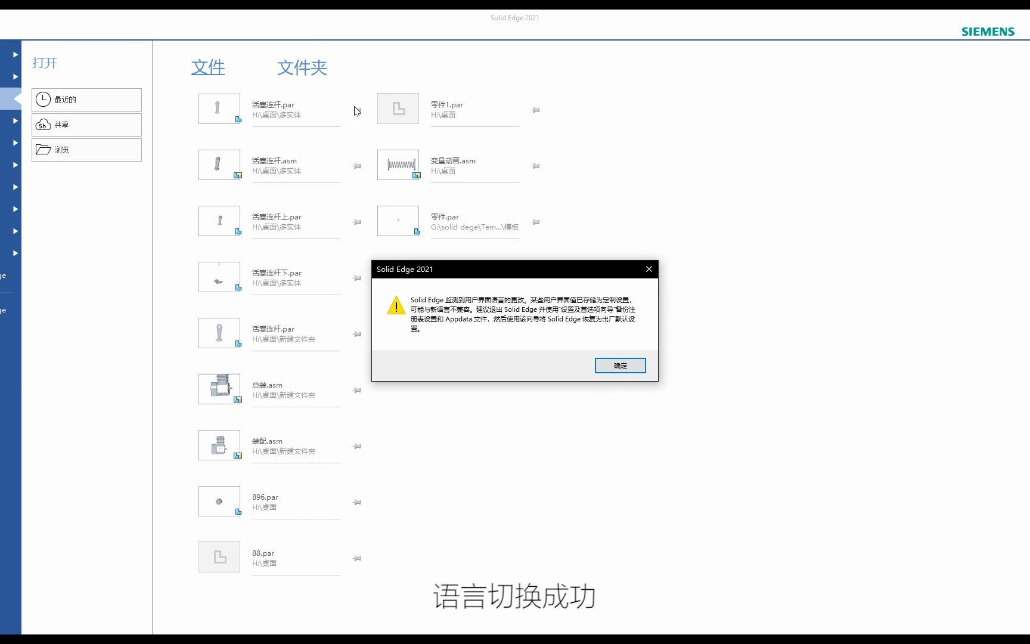Pin 零件.par from the 模板 folder
Screen dimensions: 1030x644
pos(536,222)
